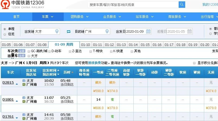Click D1761 second class 有 availability

click(x=112, y=117)
